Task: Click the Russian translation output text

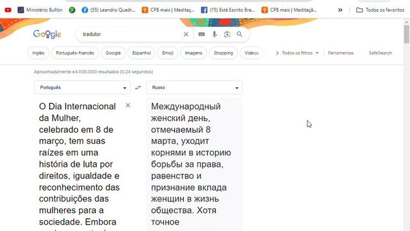Action: (191, 164)
